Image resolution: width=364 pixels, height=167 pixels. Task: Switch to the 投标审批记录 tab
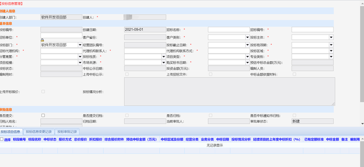click(x=67, y=132)
